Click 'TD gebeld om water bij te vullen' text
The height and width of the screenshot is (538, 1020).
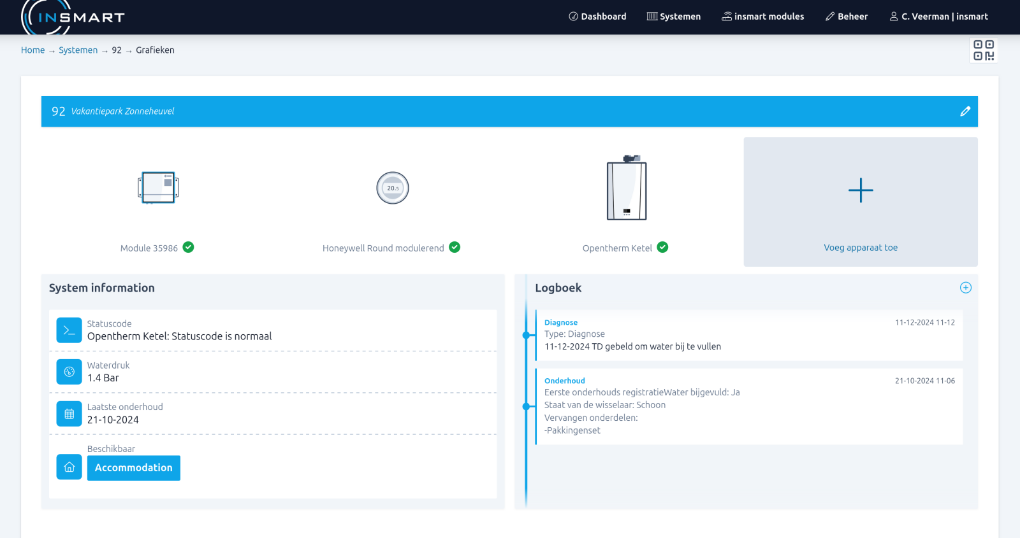[657, 347]
